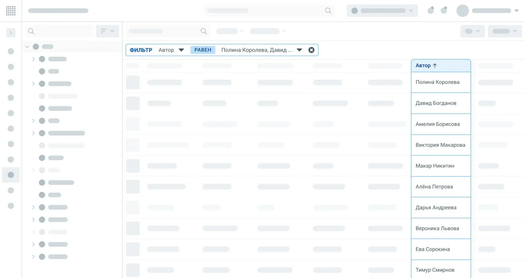Click the user avatar in header
The width and height of the screenshot is (525, 278).
tap(462, 11)
